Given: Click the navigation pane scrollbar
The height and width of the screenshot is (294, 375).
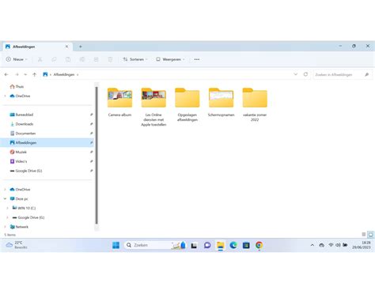Looking at the screenshot, I should click(97, 156).
